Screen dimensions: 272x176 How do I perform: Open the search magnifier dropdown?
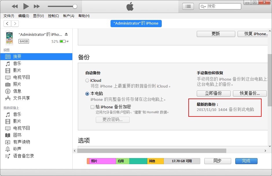[x=203, y=6]
